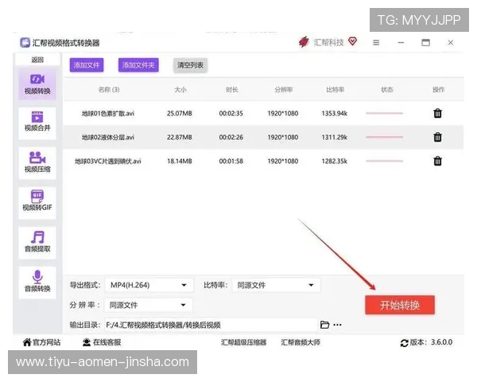Image resolution: width=477 pixels, height=382 pixels.
Task: Start conversion with 开始转换 button
Action: click(400, 306)
